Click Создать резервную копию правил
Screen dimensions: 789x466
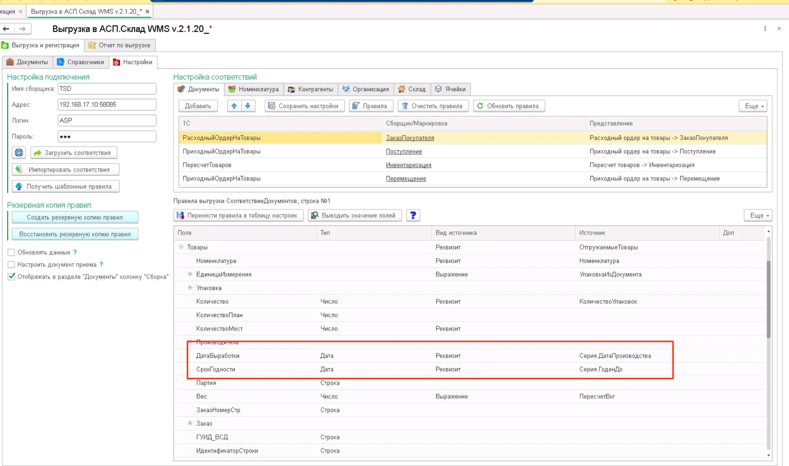(75, 217)
